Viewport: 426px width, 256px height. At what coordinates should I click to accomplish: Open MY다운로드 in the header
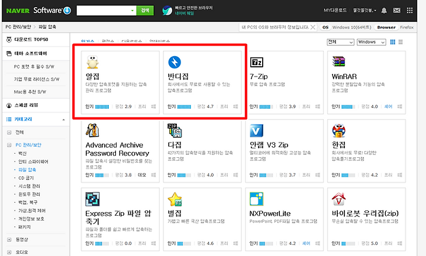point(335,11)
